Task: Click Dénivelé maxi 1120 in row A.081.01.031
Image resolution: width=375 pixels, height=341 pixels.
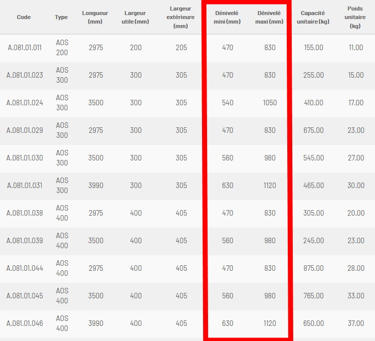Action: pos(270,186)
